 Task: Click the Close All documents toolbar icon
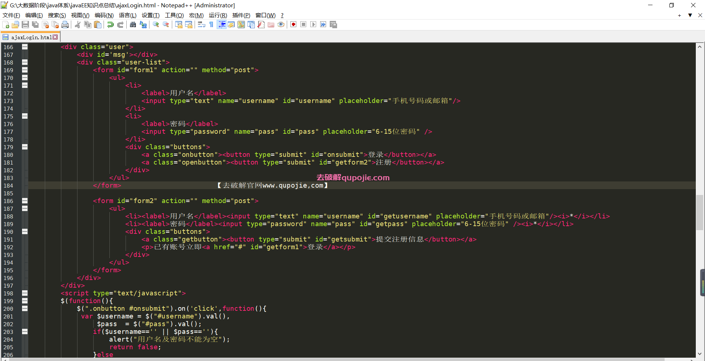coord(55,25)
